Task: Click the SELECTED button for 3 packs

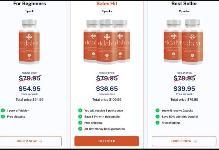Action: [107, 141]
